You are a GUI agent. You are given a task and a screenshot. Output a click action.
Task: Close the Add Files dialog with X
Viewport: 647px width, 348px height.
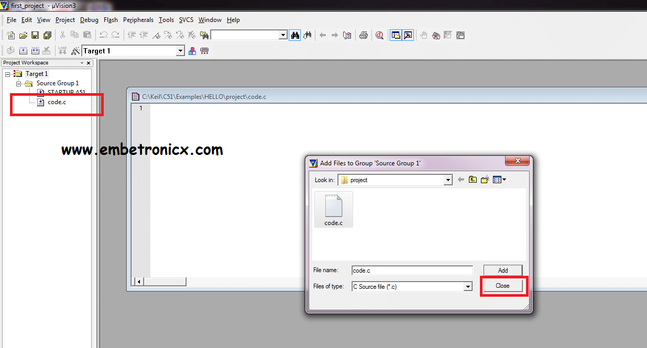tap(517, 161)
